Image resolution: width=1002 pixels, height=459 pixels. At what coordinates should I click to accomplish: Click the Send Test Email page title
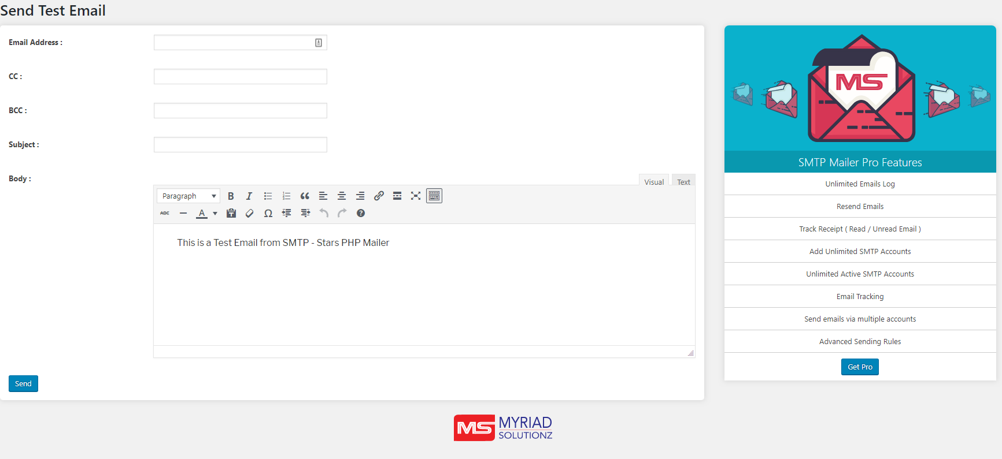click(x=53, y=10)
